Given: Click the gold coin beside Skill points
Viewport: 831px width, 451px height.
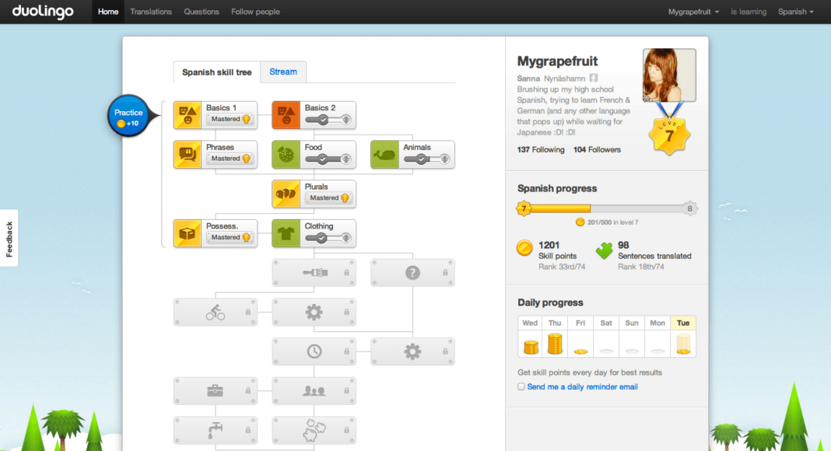Looking at the screenshot, I should pyautogui.click(x=524, y=248).
